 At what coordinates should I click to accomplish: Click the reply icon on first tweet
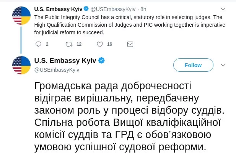38,44
